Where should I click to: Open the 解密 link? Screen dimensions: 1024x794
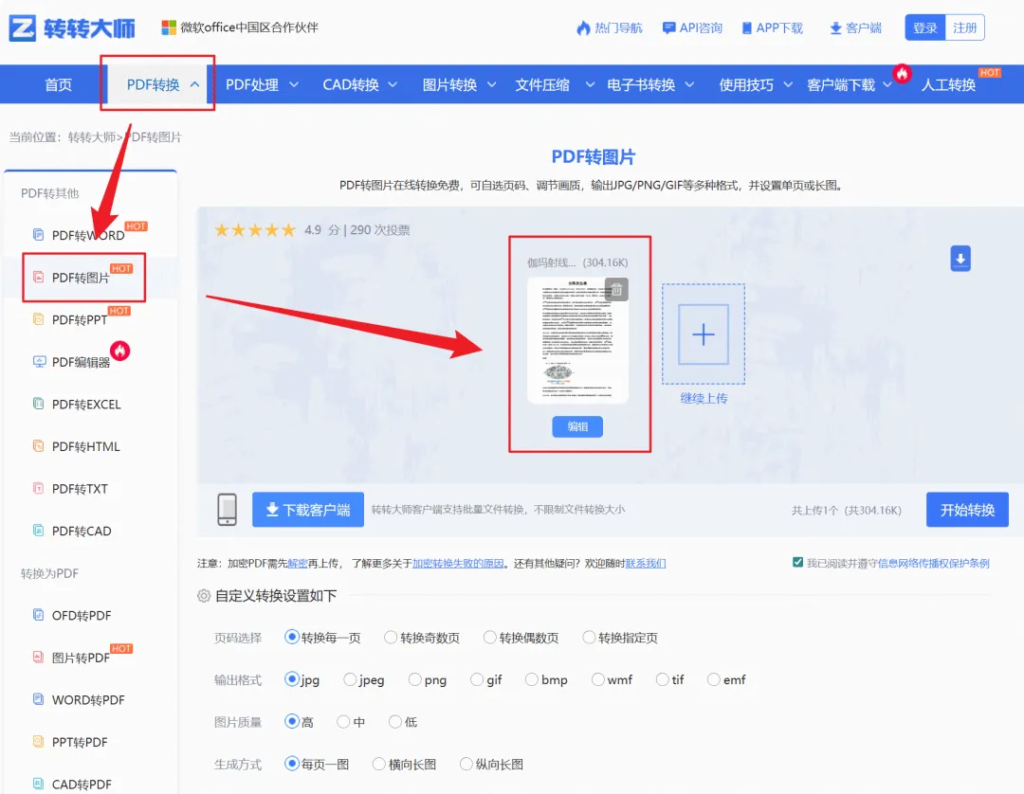(297, 563)
